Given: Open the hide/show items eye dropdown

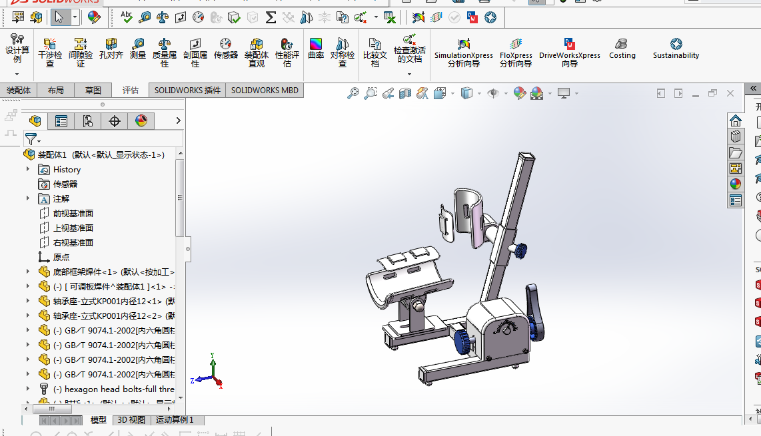Looking at the screenshot, I should click(x=506, y=94).
